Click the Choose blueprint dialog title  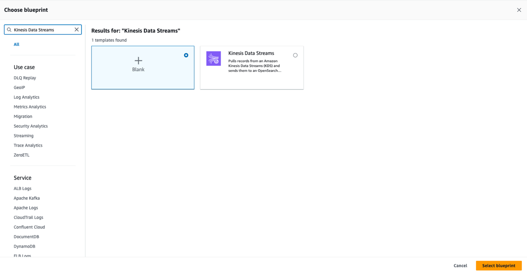pos(26,10)
